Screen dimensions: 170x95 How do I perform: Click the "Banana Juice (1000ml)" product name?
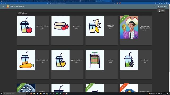click(x=110, y=26)
